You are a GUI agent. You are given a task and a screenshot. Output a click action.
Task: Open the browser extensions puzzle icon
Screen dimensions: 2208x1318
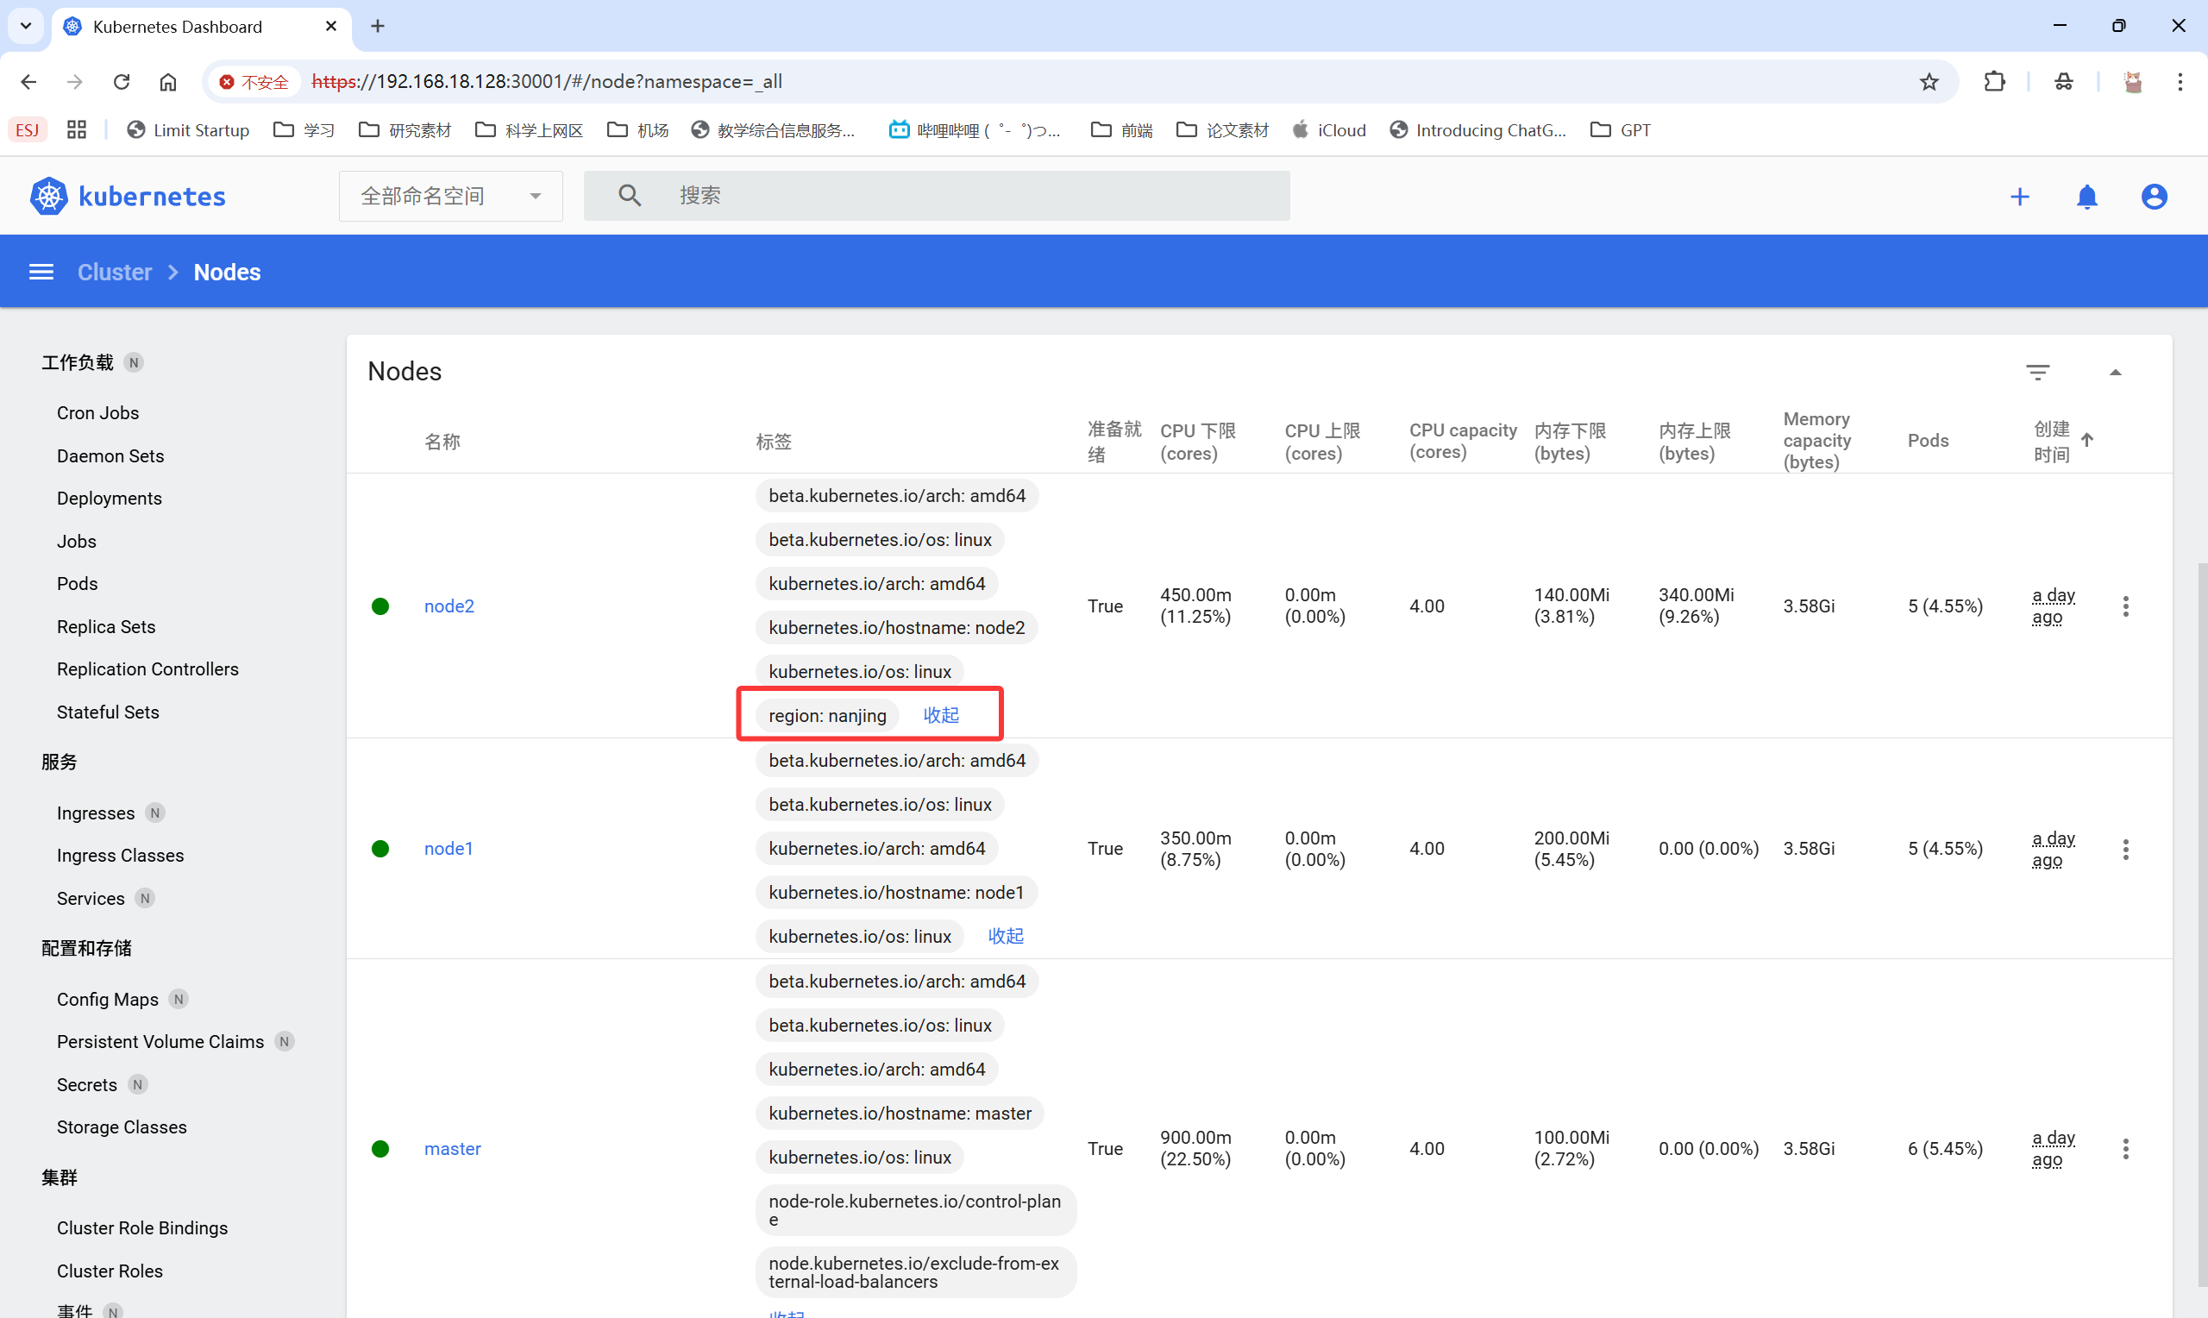1994,82
